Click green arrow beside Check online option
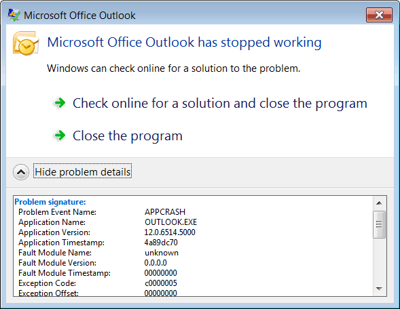 (x=60, y=103)
